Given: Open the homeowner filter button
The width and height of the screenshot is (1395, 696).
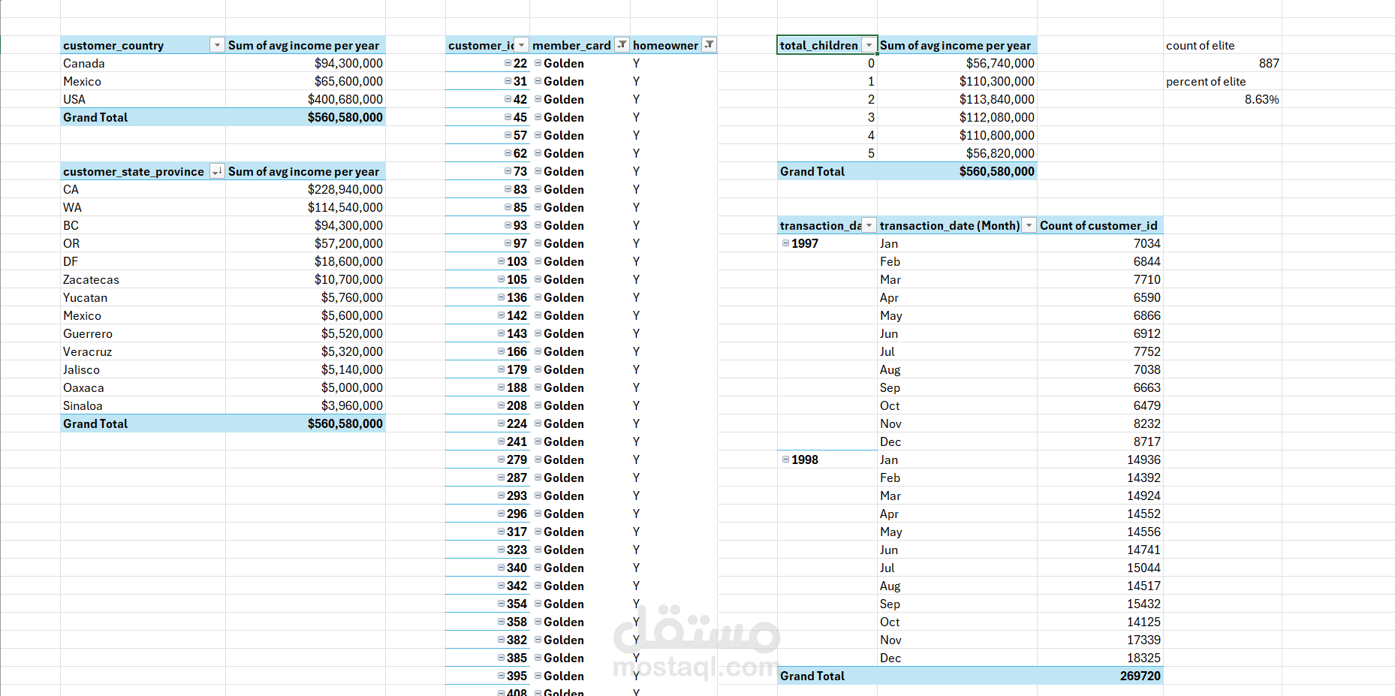Looking at the screenshot, I should (x=709, y=45).
